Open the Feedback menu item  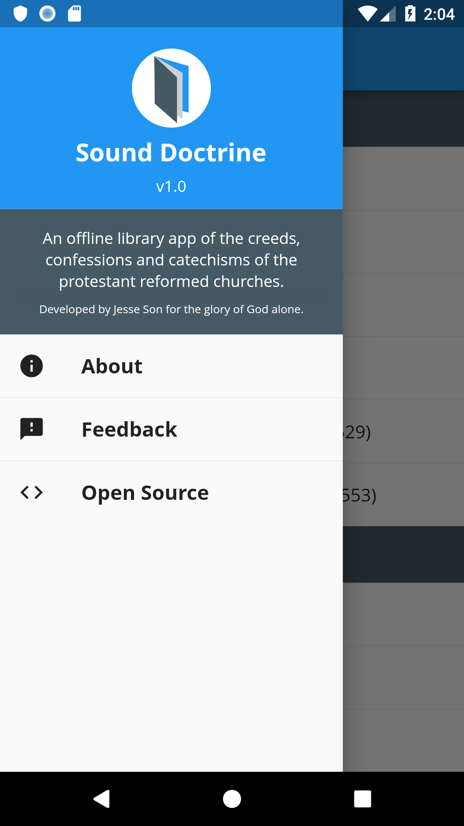pyautogui.click(x=171, y=429)
